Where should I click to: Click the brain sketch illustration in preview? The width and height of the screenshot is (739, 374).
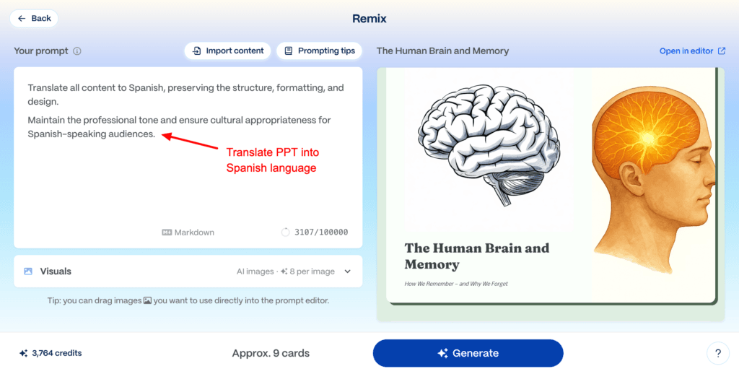click(x=489, y=144)
